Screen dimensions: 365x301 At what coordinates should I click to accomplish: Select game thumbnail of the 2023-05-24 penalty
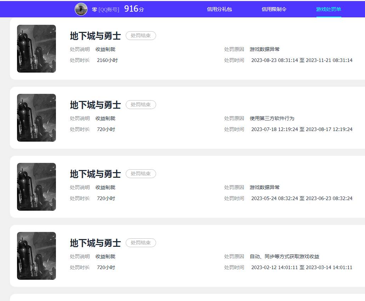pos(36,187)
